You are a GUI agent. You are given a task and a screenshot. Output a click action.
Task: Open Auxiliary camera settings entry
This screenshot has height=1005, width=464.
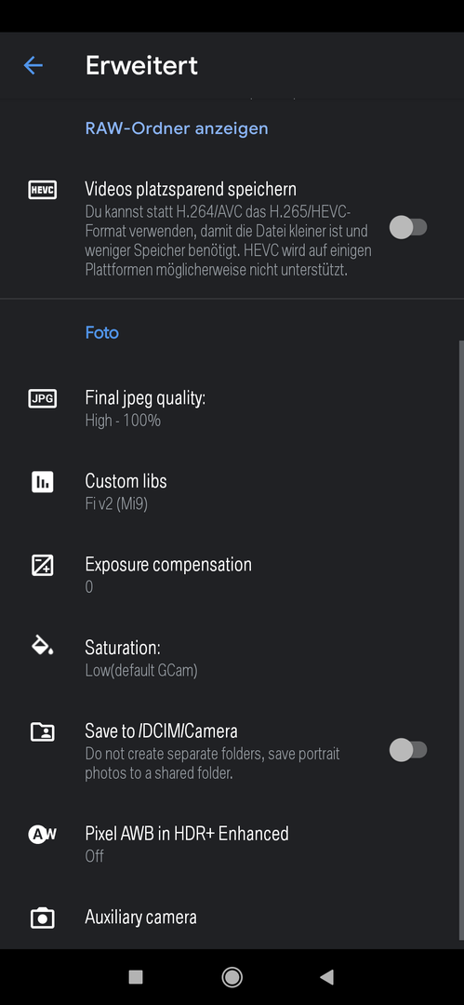232,918
